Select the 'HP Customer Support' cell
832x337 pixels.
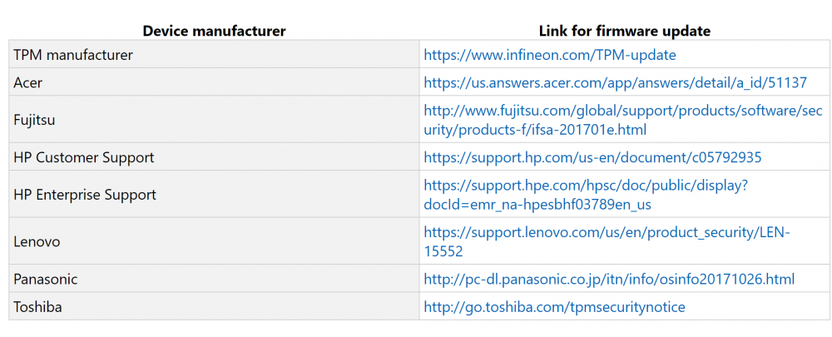coord(83,157)
